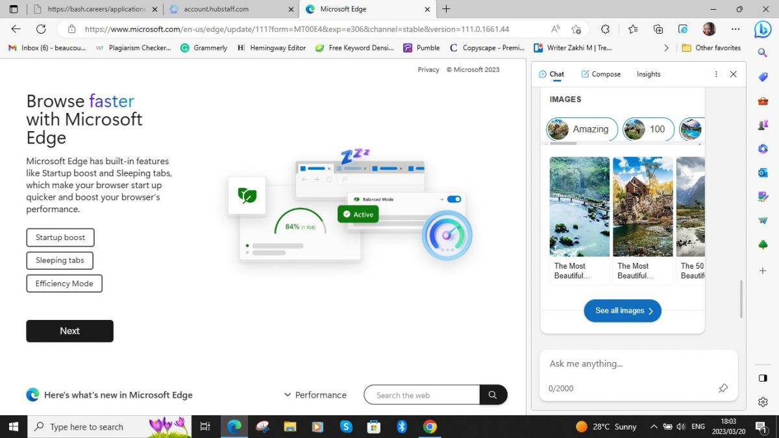Click the chat panel vertical scrollbar
779x438 pixels.
point(741,299)
